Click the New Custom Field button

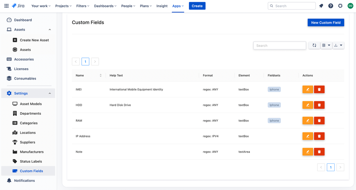(326, 23)
